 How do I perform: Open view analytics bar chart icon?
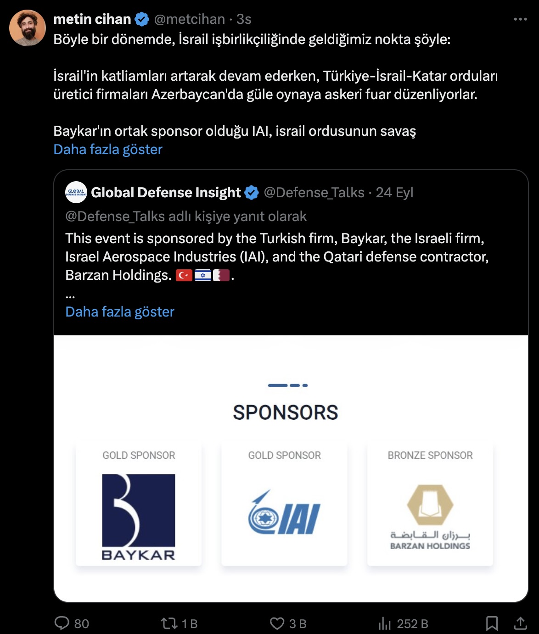tap(384, 623)
